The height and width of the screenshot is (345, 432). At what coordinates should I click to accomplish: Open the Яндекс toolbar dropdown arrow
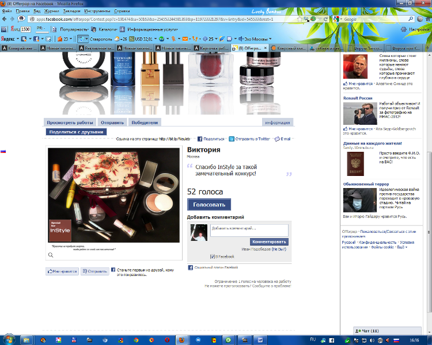click(x=18, y=39)
